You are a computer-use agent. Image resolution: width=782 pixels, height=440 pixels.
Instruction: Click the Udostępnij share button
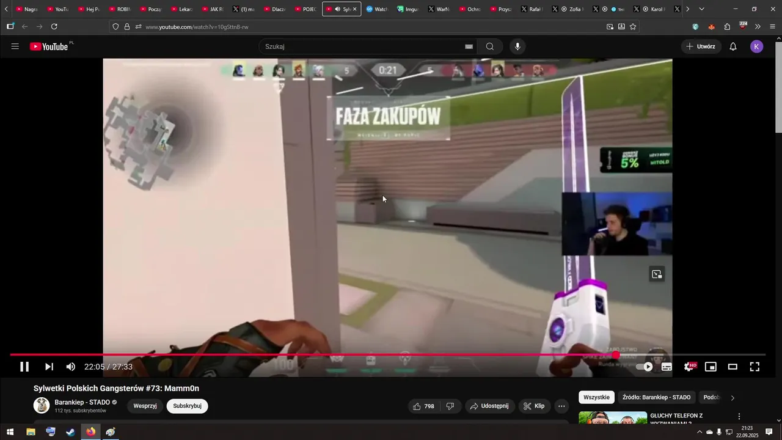pyautogui.click(x=489, y=406)
